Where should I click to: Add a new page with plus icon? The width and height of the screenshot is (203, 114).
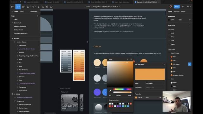point(38,16)
